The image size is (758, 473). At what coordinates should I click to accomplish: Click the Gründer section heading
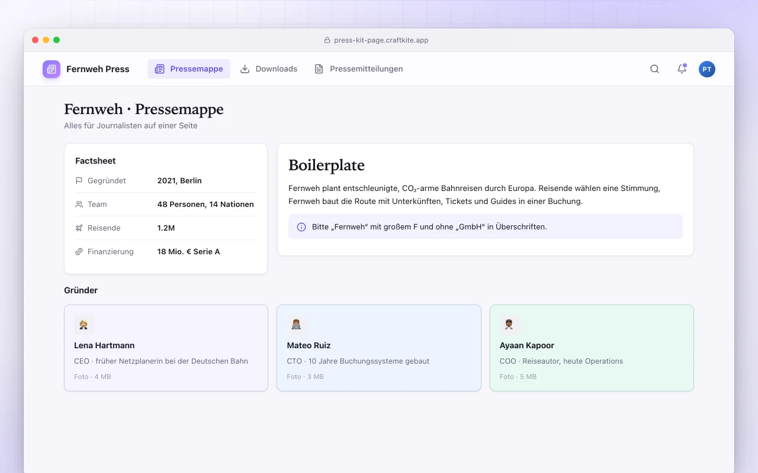(x=81, y=290)
